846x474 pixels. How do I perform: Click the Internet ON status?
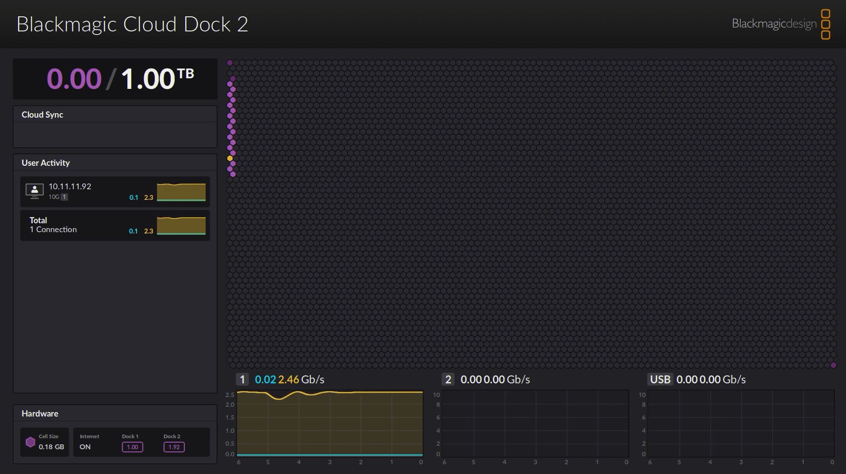[x=85, y=447]
